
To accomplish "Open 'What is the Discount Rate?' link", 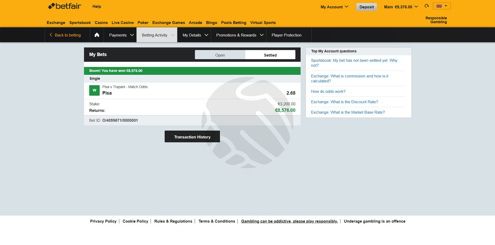I will tap(344, 102).
